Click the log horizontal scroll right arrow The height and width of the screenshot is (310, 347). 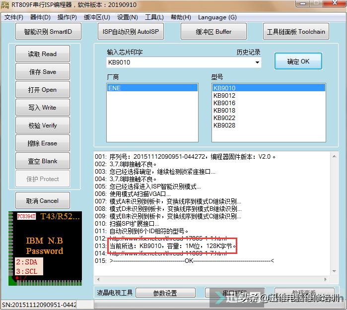pyautogui.click(x=326, y=279)
